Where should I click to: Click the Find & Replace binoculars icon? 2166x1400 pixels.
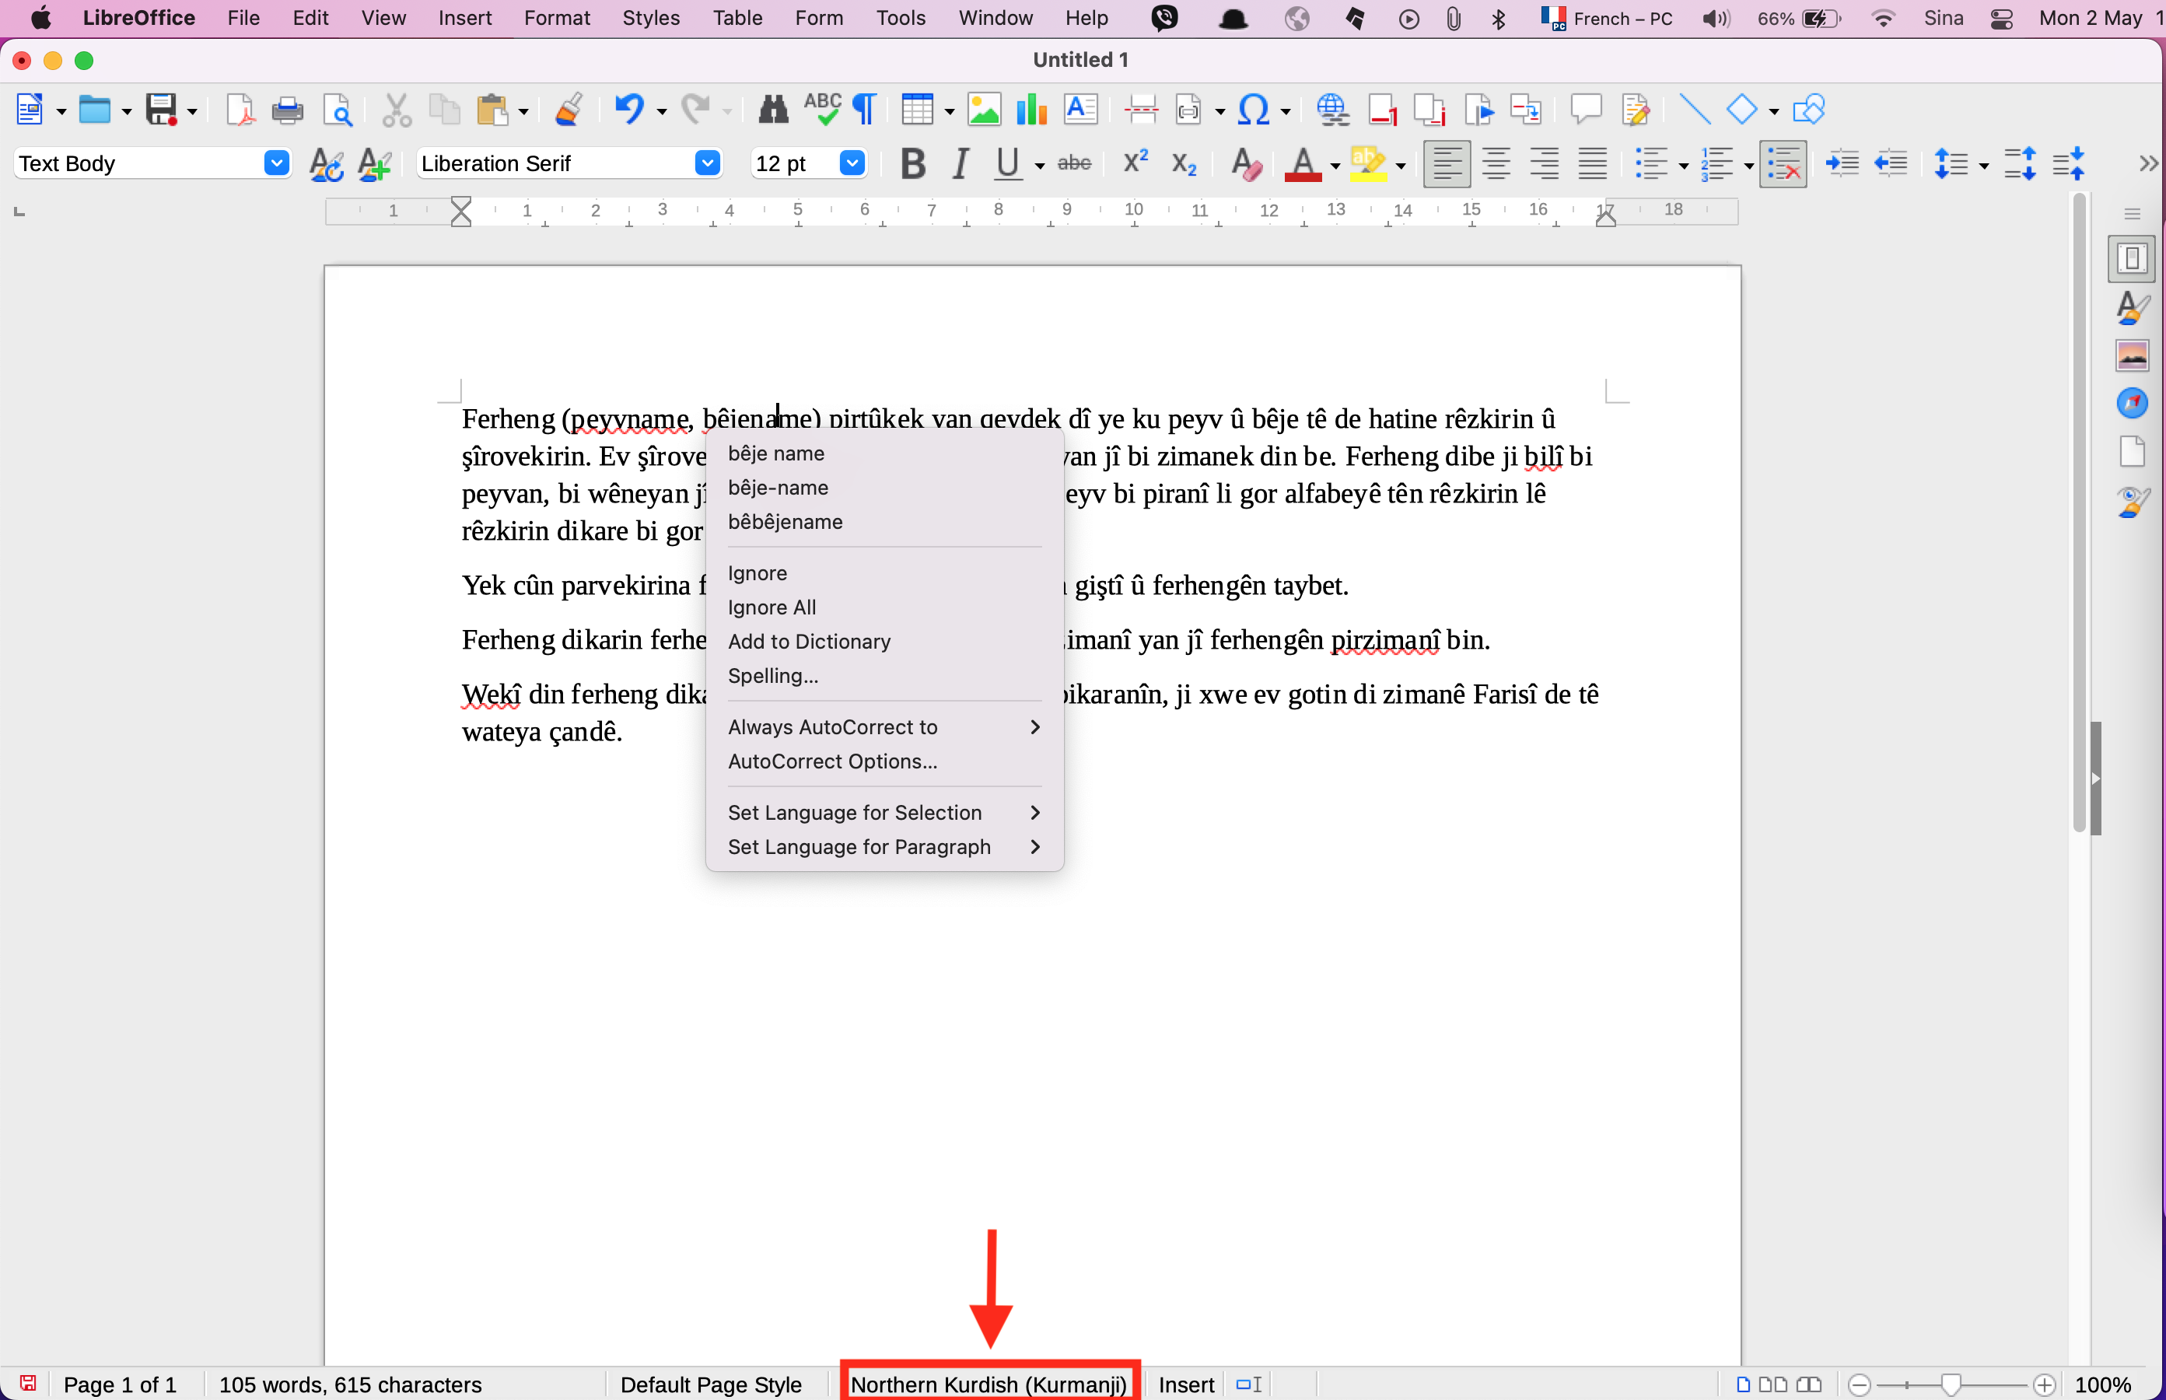[772, 110]
